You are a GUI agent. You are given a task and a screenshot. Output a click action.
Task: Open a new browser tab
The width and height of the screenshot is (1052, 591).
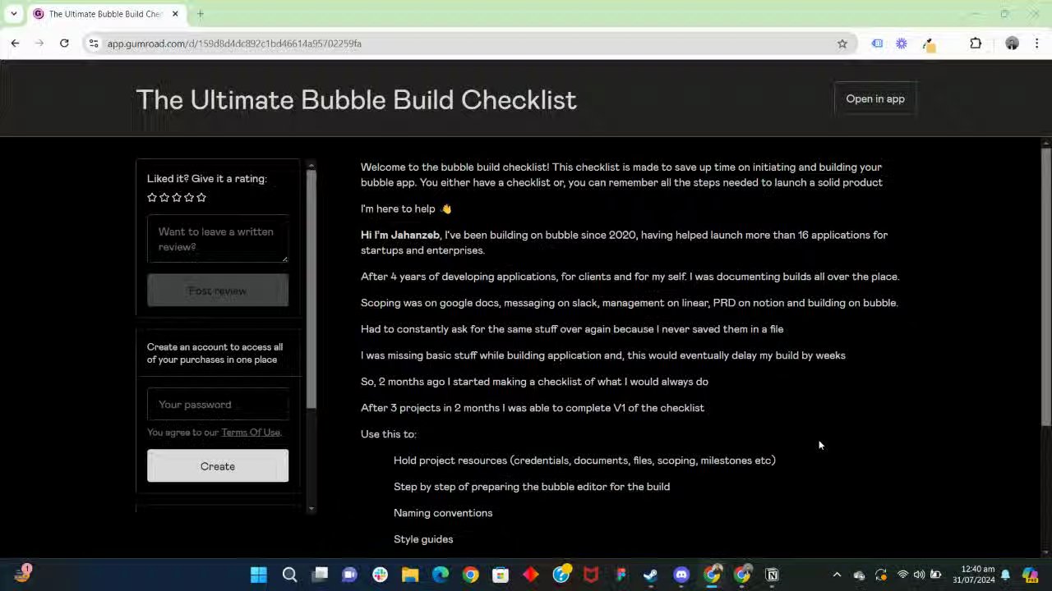click(201, 14)
